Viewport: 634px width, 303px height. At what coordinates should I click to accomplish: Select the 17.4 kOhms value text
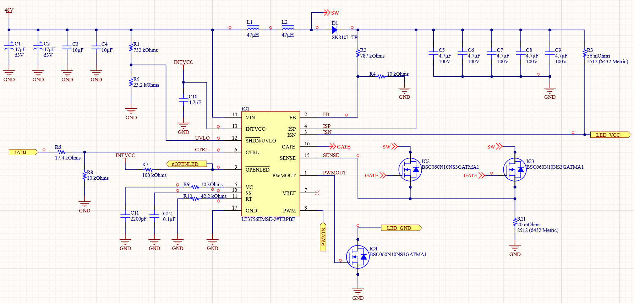coord(68,158)
